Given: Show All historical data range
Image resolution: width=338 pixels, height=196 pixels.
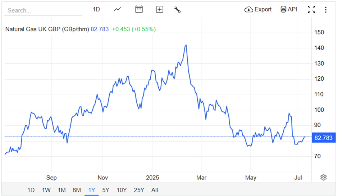Looking at the screenshot, I should click(155, 190).
